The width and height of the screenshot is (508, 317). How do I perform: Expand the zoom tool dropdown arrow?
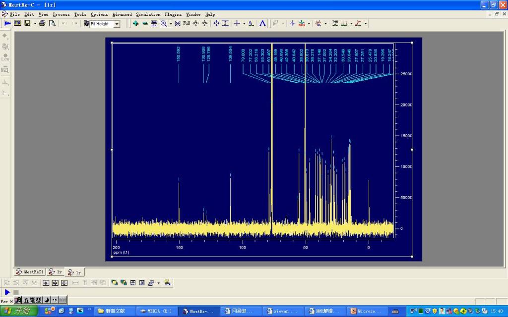(x=171, y=23)
